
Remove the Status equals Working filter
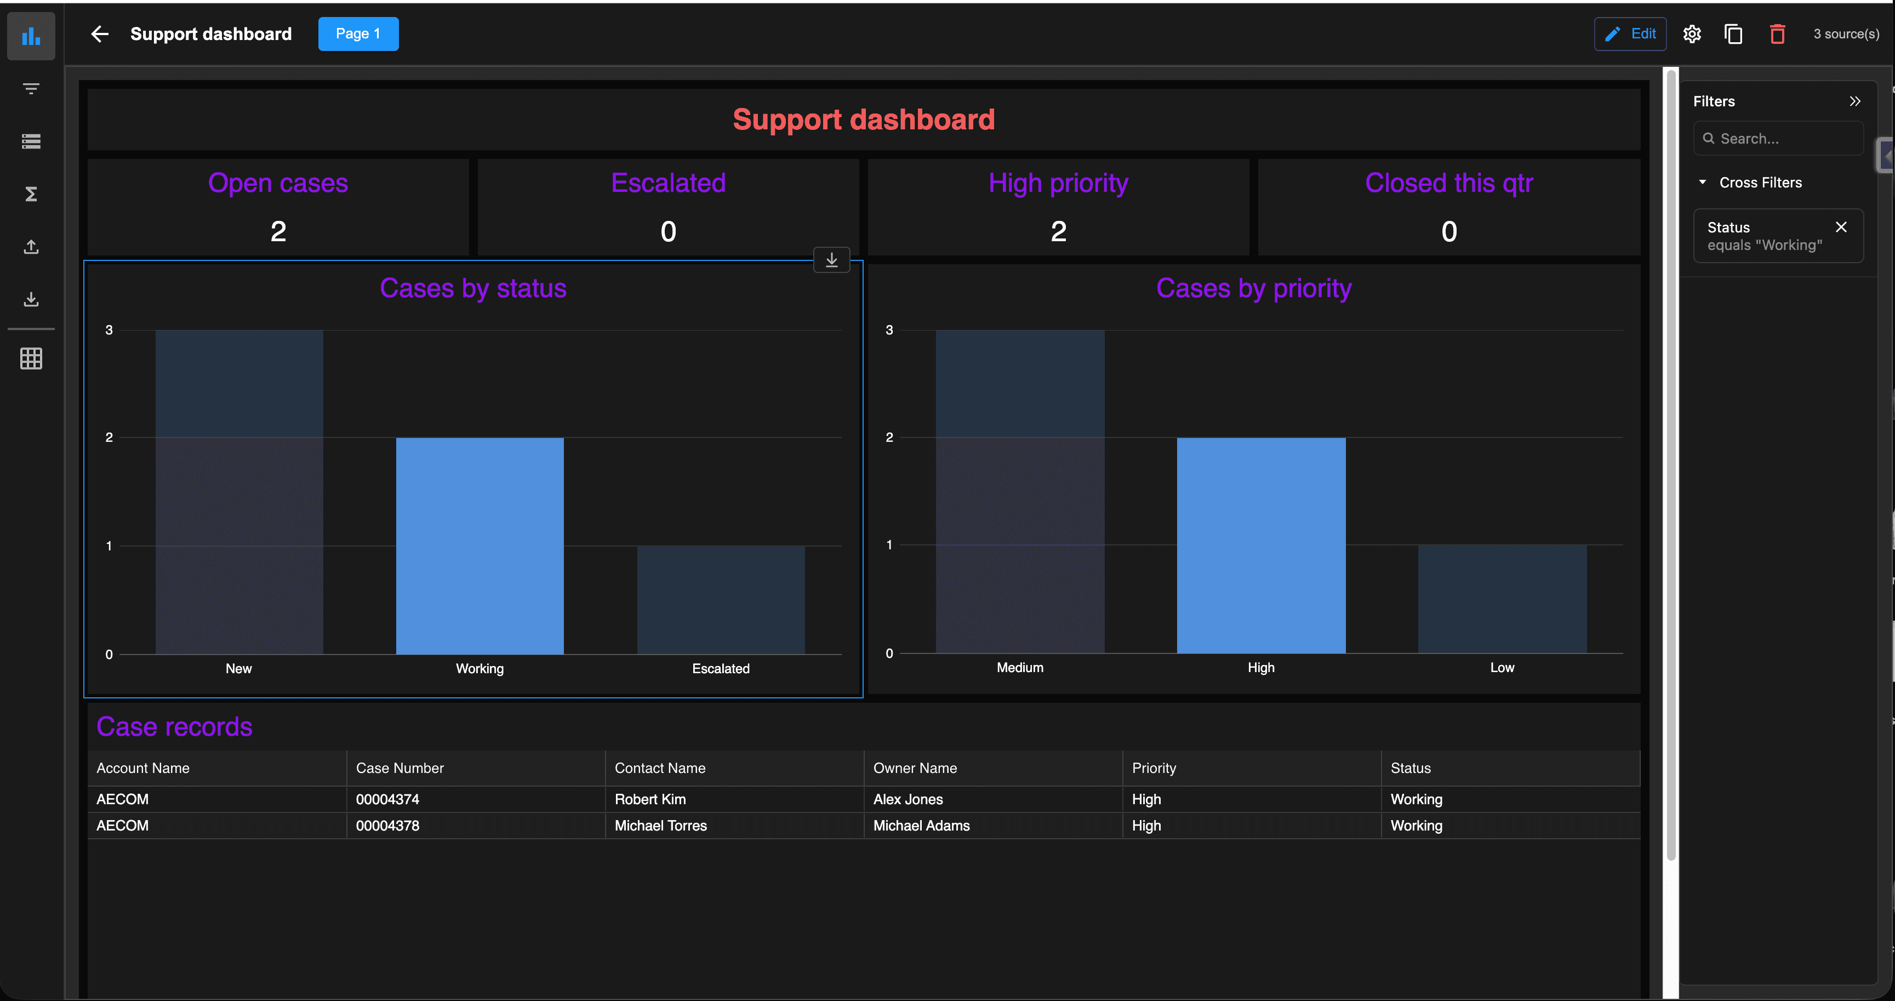click(x=1841, y=228)
